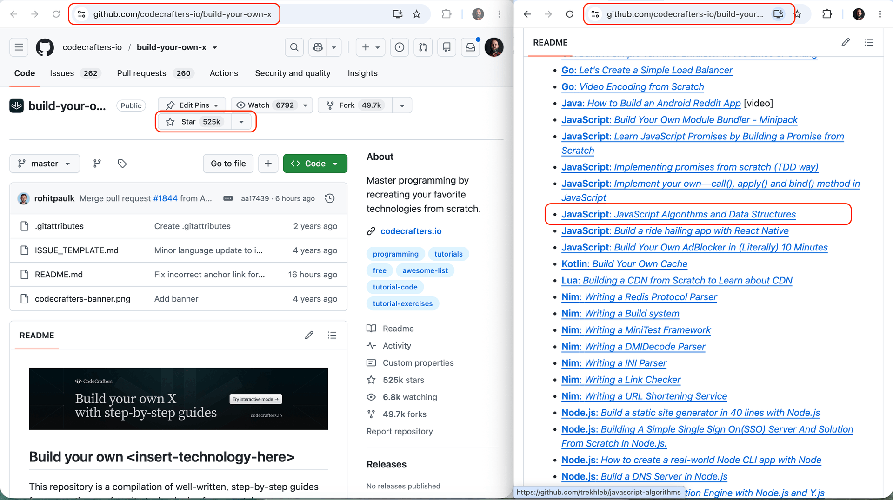Add a new file with the plus button
Viewport: 893px width, 500px height.
268,164
